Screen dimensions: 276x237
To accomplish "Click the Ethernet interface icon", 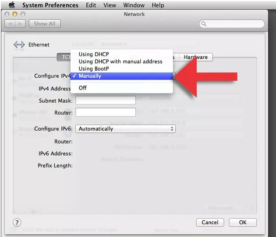I will [19, 45].
